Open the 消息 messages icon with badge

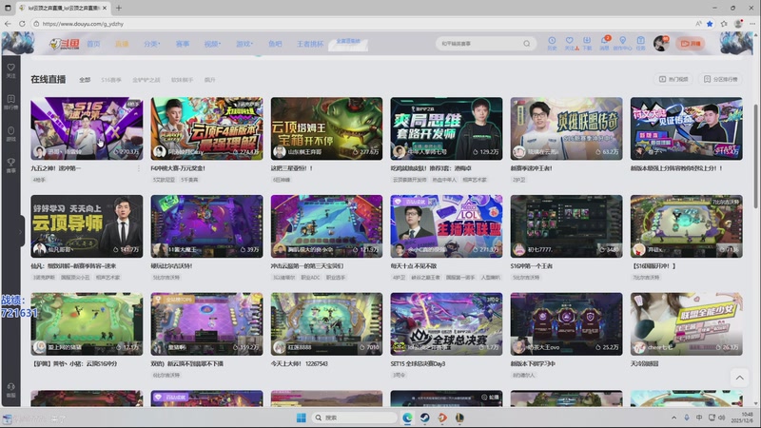pyautogui.click(x=605, y=43)
